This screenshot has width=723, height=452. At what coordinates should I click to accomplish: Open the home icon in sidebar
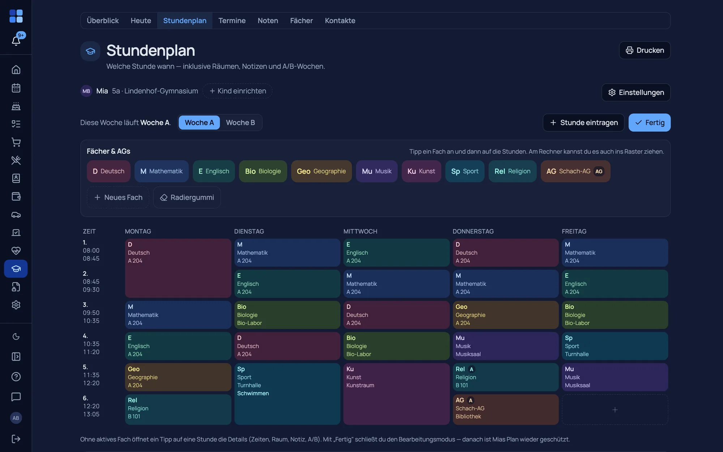tap(16, 69)
